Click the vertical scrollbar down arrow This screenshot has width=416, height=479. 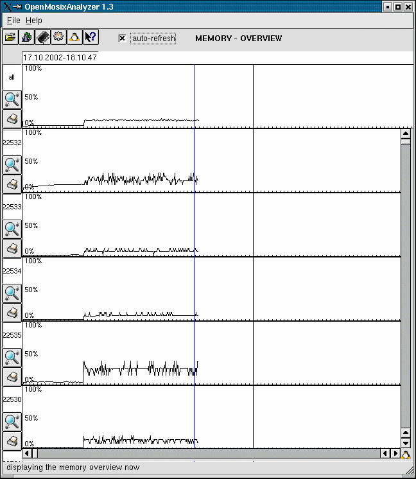(x=405, y=443)
